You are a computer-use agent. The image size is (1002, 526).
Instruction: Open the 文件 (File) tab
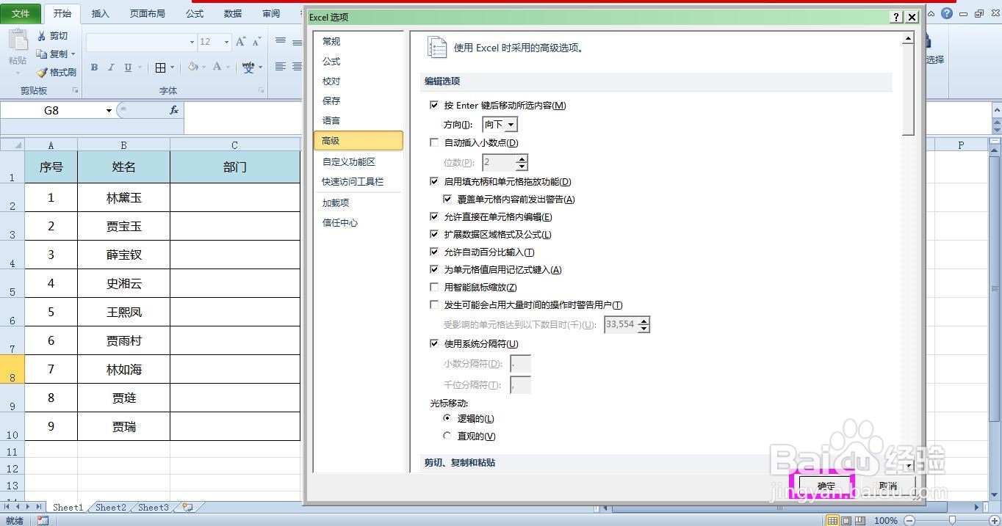21,14
